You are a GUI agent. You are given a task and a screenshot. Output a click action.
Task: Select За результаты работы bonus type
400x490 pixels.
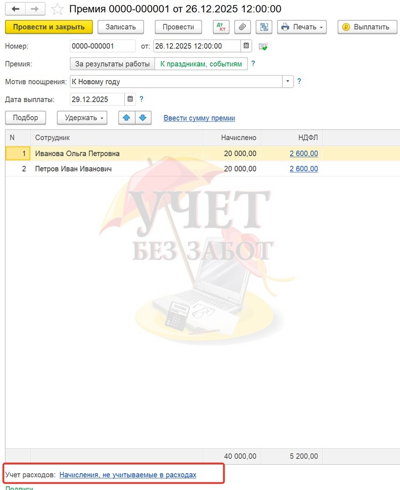click(x=112, y=64)
